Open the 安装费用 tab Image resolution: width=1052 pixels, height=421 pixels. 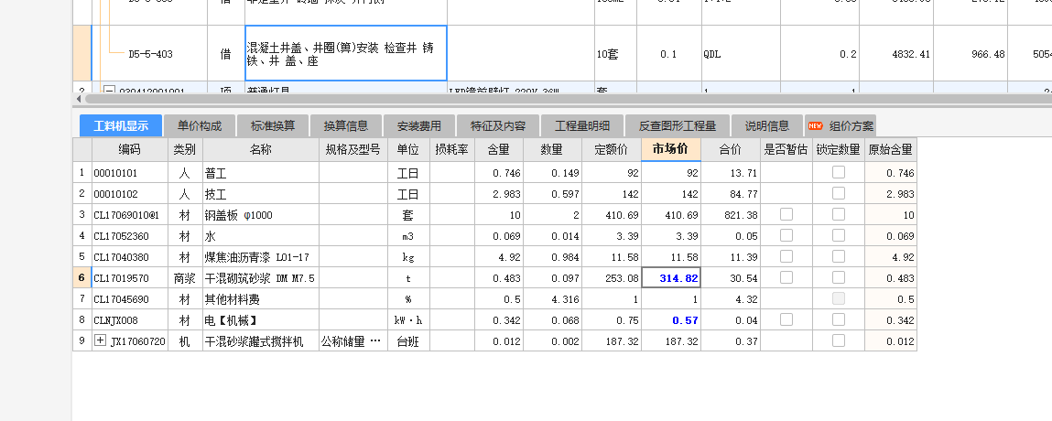point(418,125)
